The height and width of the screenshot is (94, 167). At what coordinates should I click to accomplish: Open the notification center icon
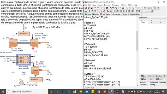pos(163,92)
